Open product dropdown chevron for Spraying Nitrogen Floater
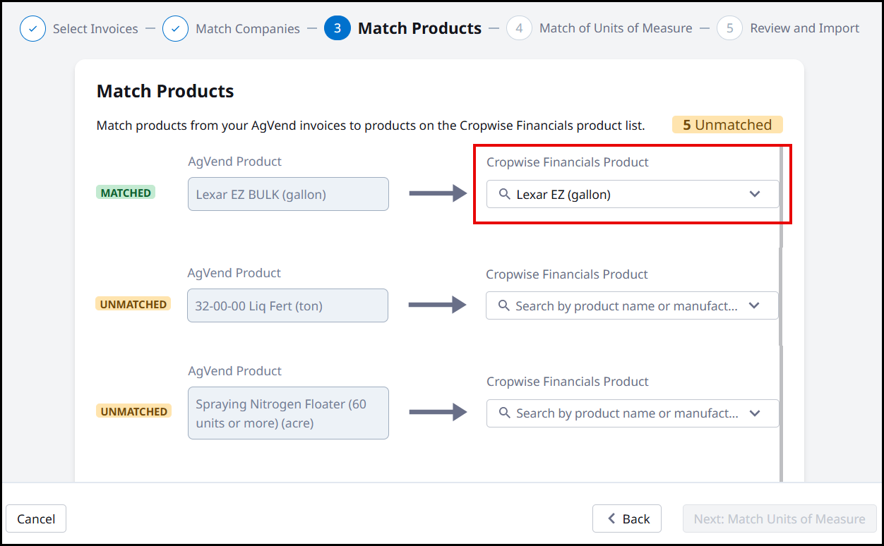Viewport: 884px width, 546px height. [755, 413]
